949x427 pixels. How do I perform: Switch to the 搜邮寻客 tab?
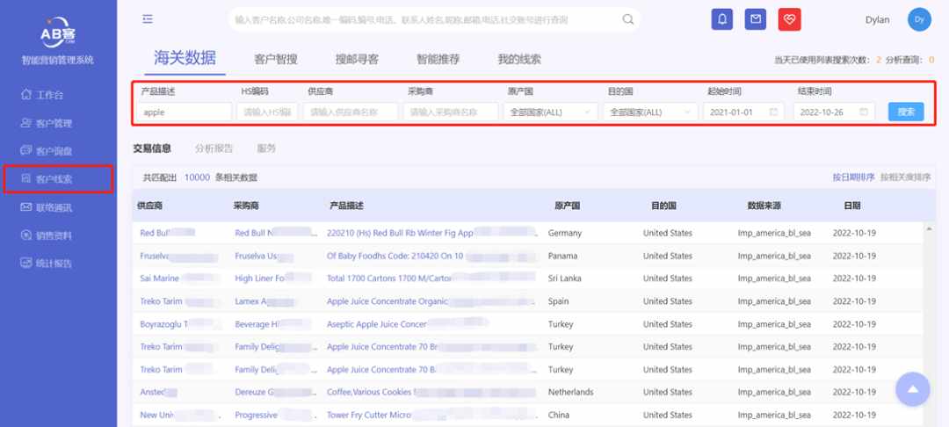click(x=357, y=59)
